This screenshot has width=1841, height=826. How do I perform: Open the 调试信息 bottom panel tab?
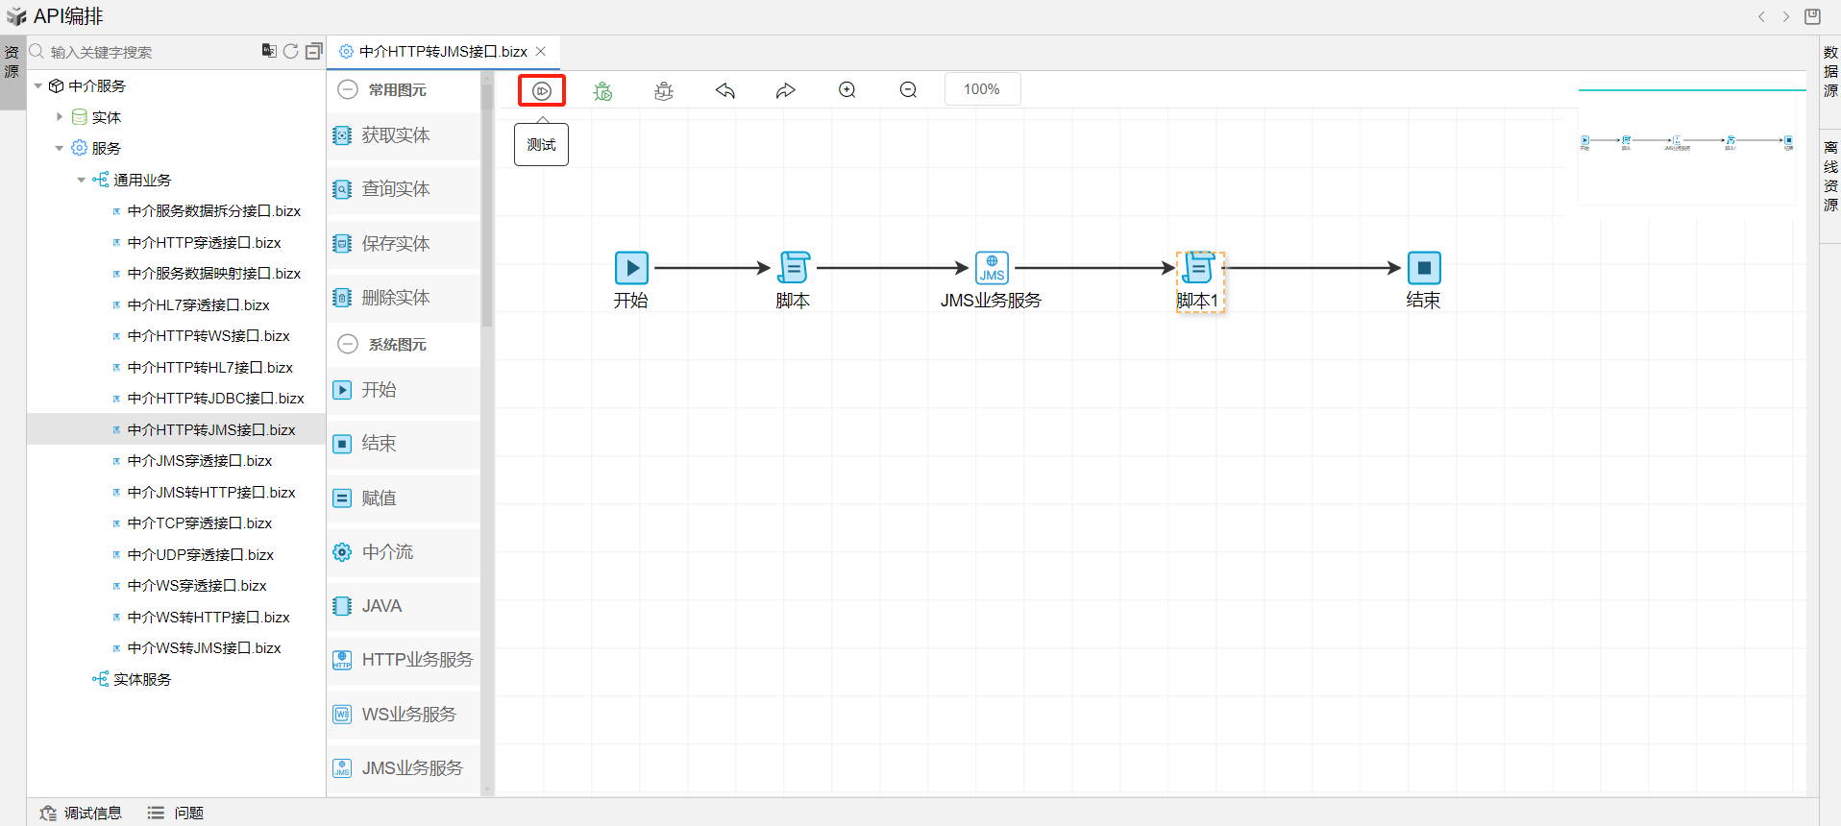click(82, 813)
